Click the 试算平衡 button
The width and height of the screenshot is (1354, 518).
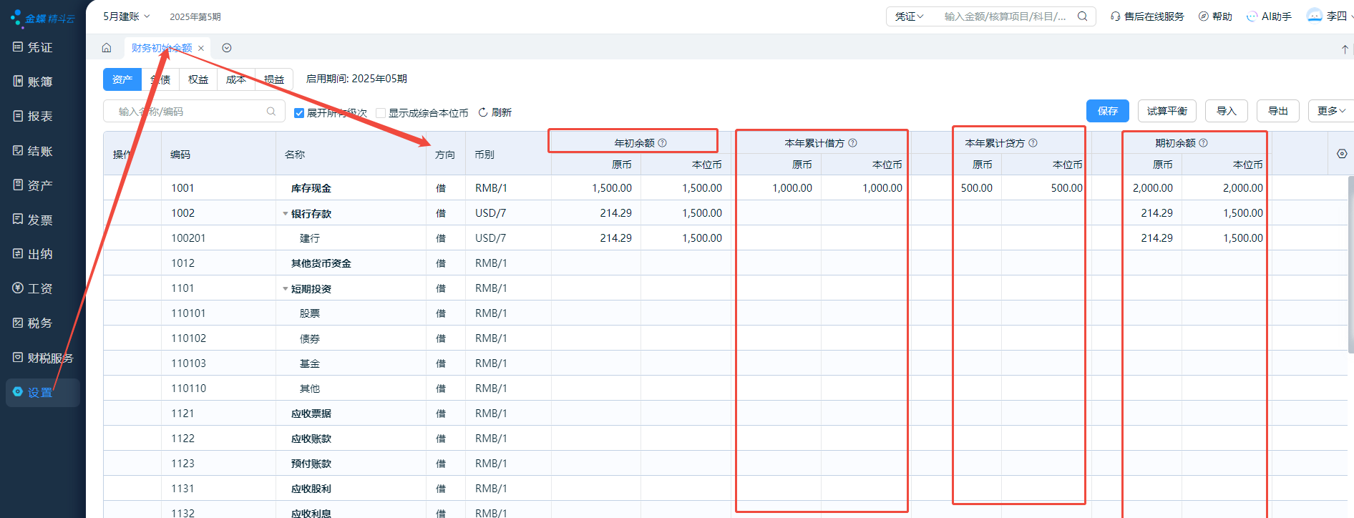click(x=1167, y=111)
